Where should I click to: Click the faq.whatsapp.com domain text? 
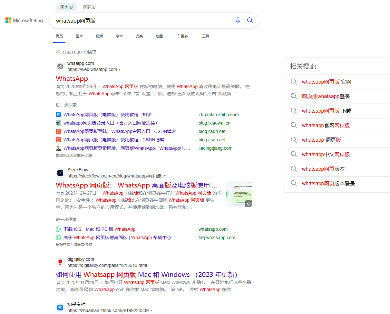click(x=217, y=238)
